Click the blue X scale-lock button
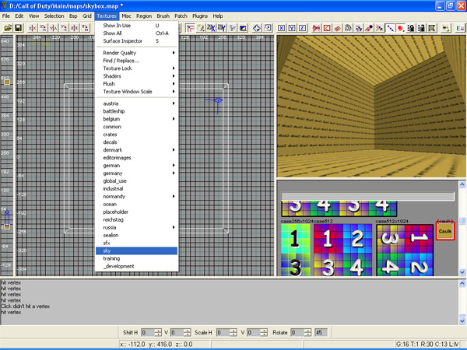The height and width of the screenshot is (350, 467). [x=281, y=28]
